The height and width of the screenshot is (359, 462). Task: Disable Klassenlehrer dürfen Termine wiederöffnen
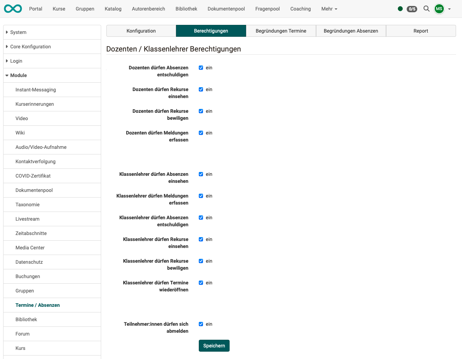coord(201,283)
